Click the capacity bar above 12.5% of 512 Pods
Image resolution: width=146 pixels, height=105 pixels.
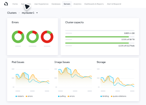click(x=100, y=43)
